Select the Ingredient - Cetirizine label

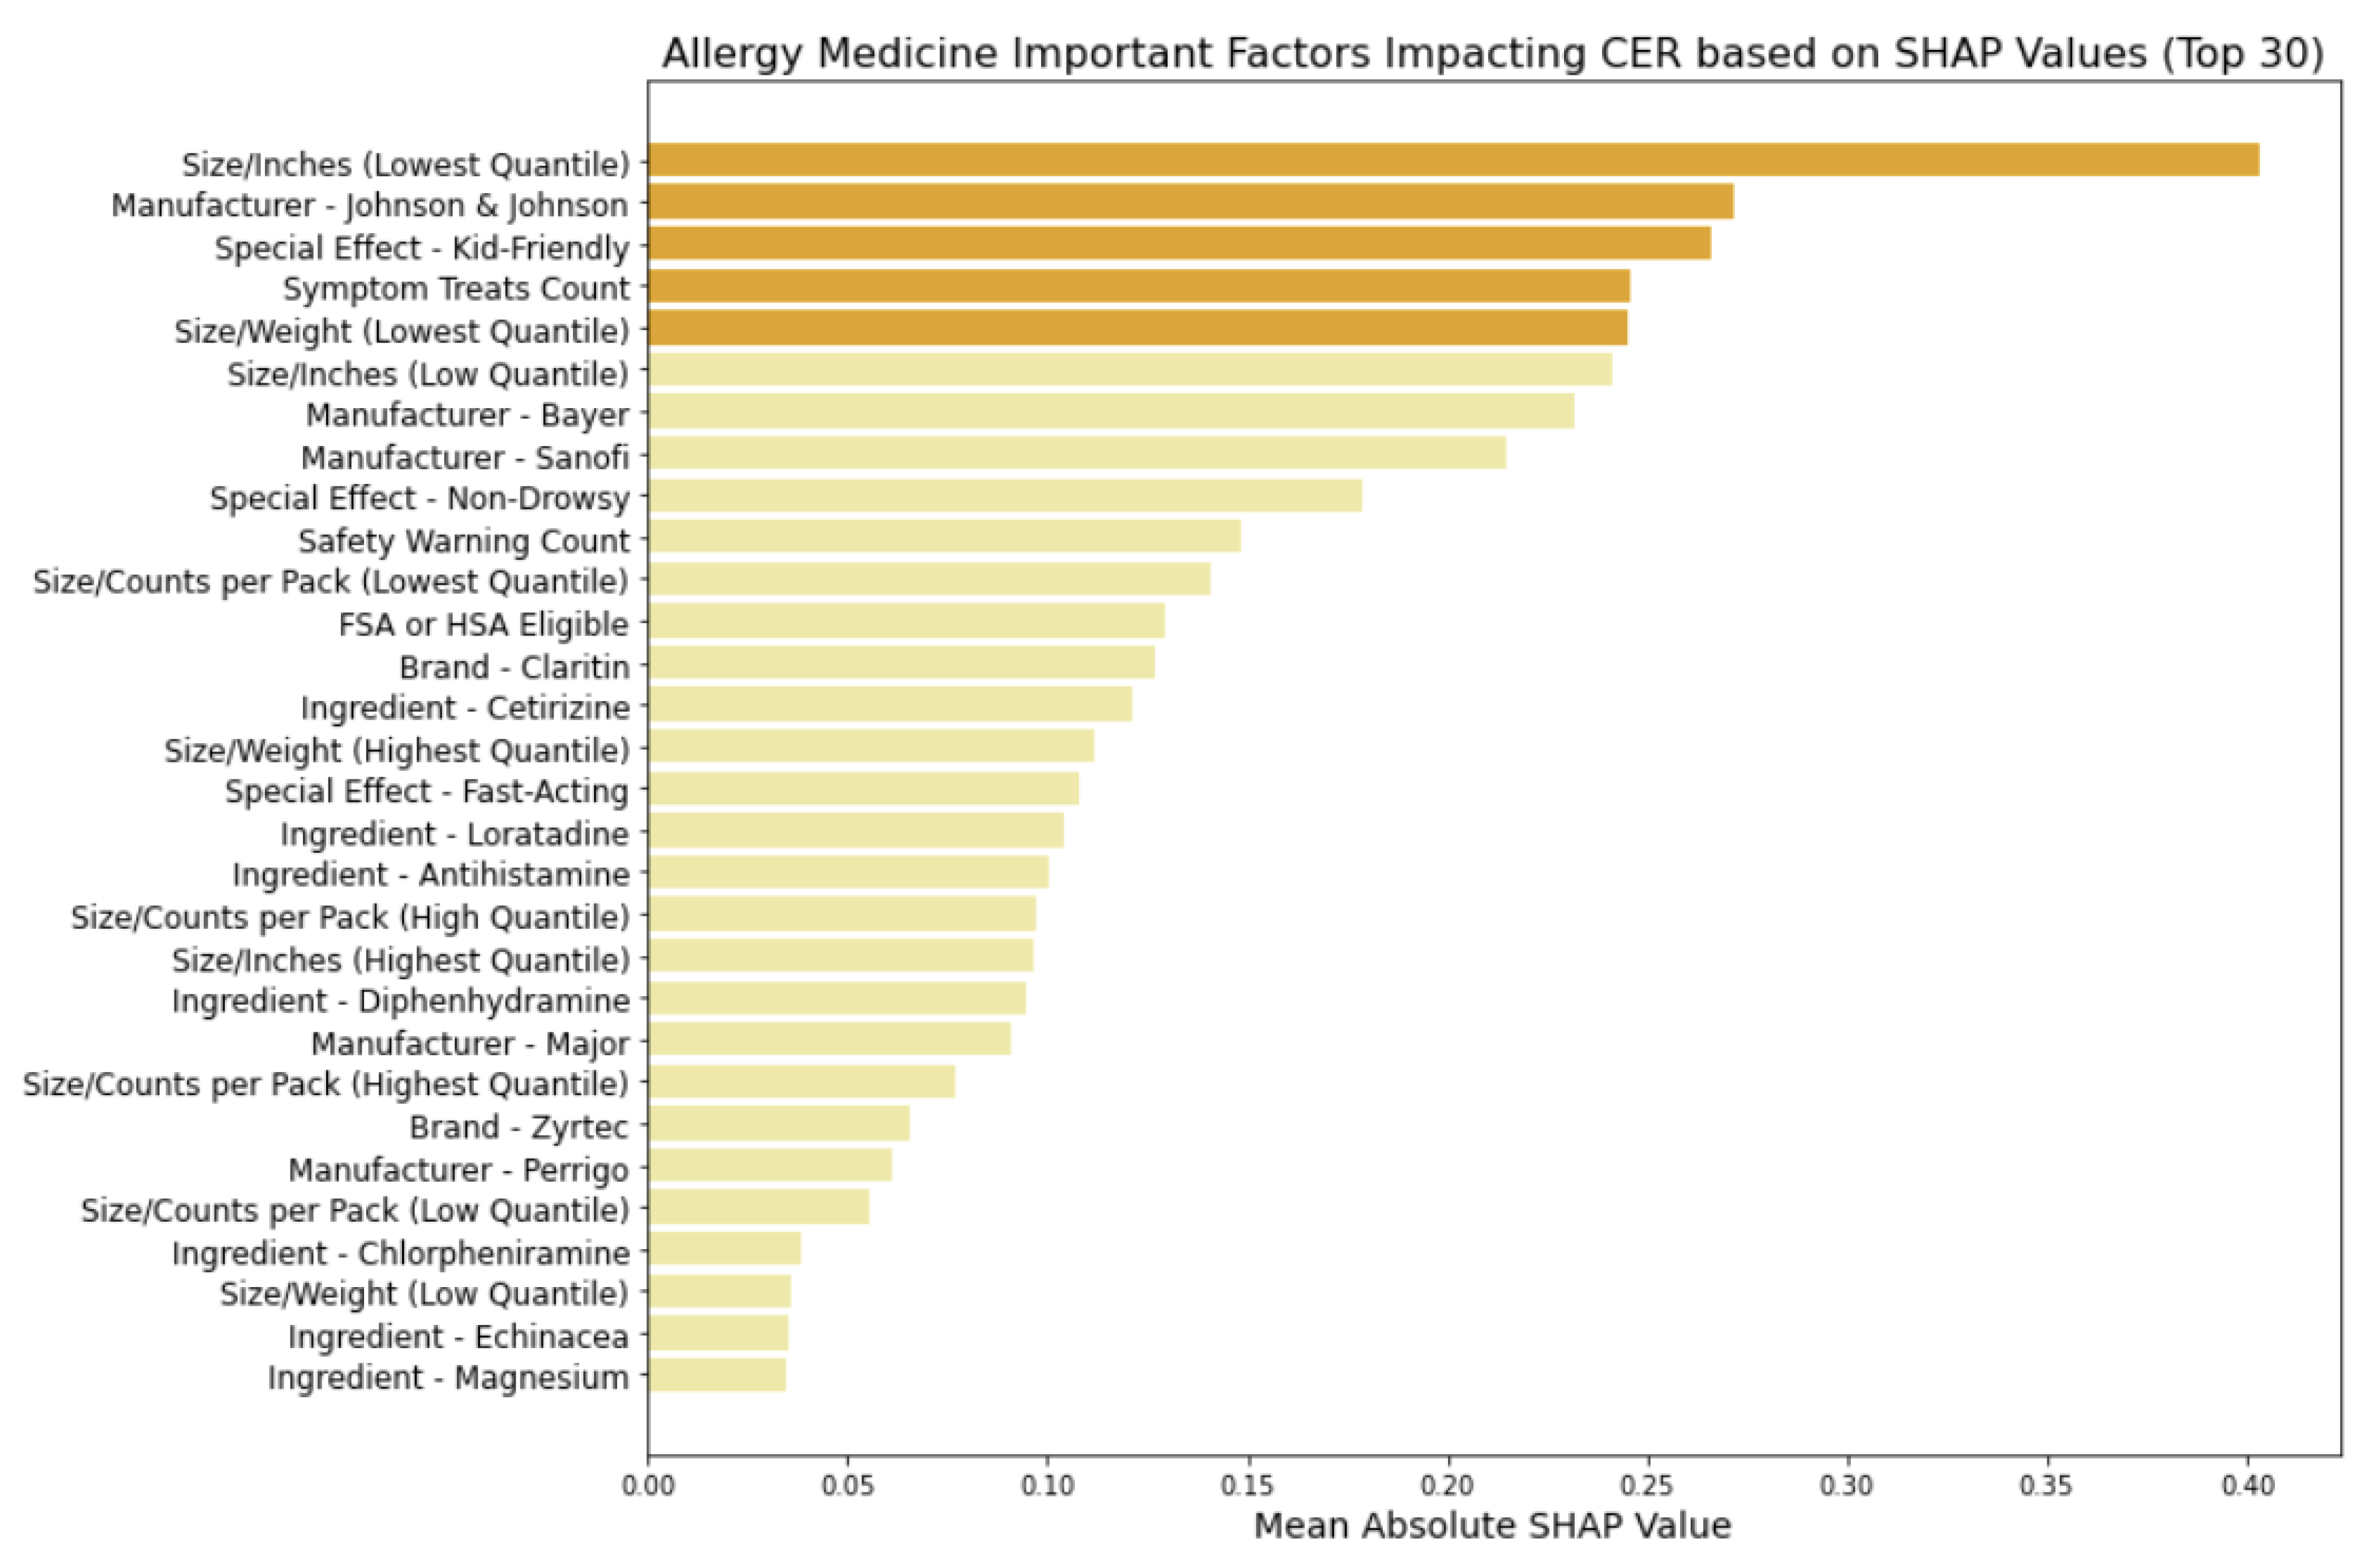[465, 707]
